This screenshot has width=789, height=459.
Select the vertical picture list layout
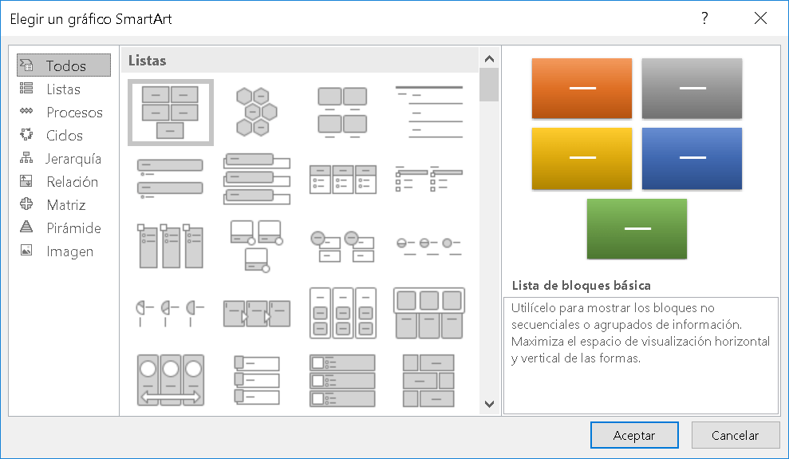point(257,380)
